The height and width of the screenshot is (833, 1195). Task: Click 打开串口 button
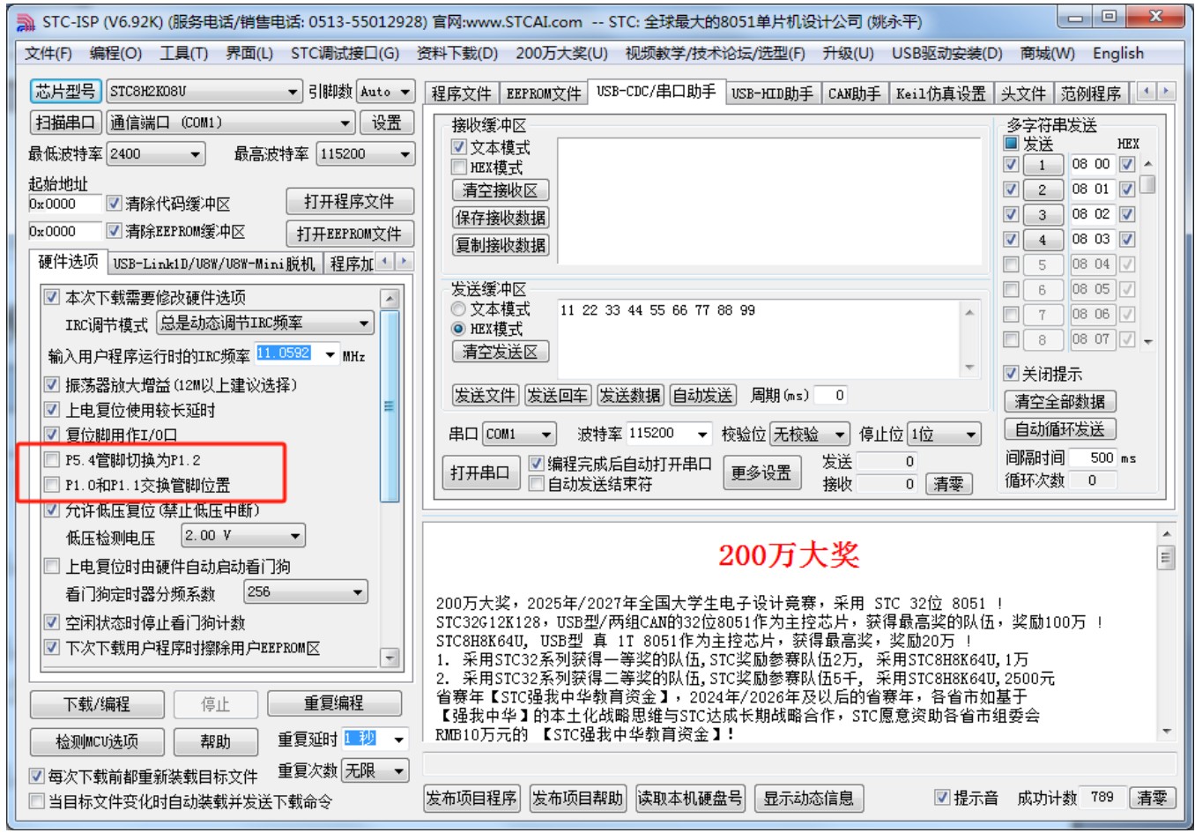coord(480,473)
